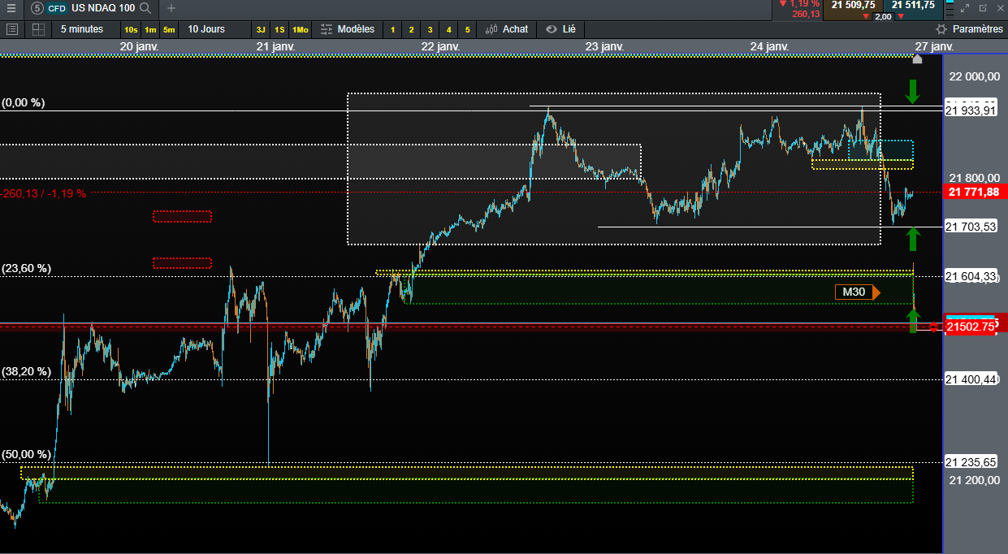The height and width of the screenshot is (554, 1008).
Task: Open the chart layout grid icon
Action: pyautogui.click(x=38, y=29)
